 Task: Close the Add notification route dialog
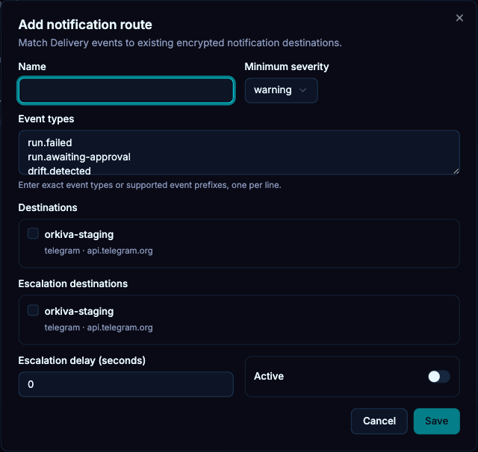(x=459, y=18)
